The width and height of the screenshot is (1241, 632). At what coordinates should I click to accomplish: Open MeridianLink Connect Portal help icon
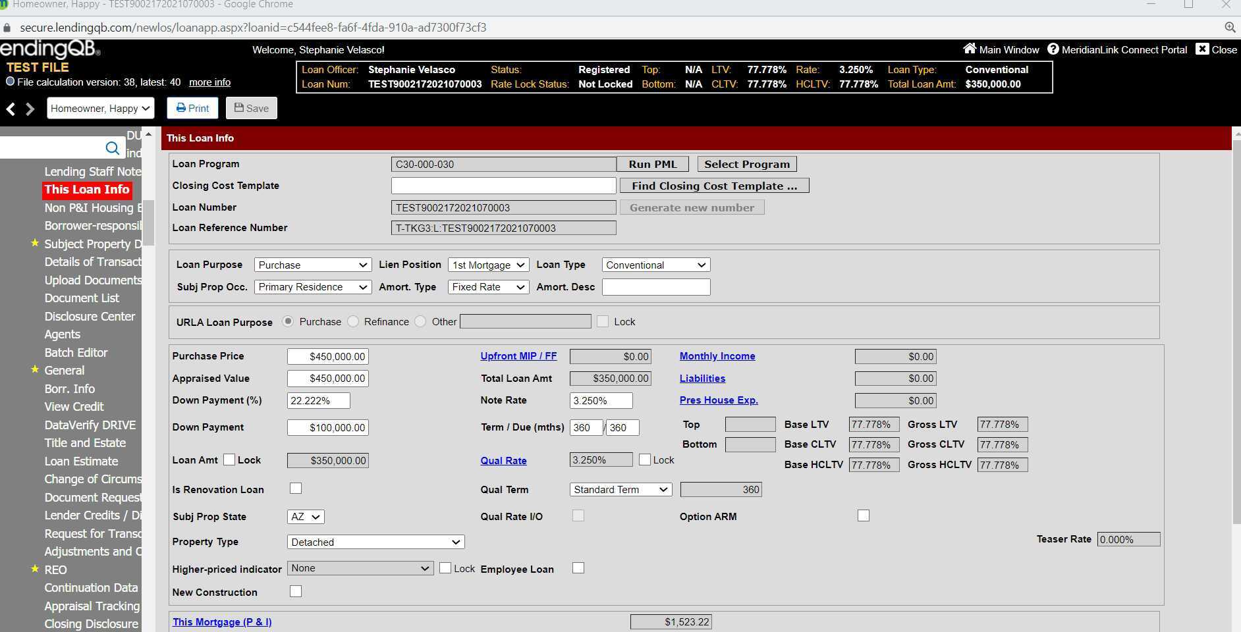(1053, 49)
